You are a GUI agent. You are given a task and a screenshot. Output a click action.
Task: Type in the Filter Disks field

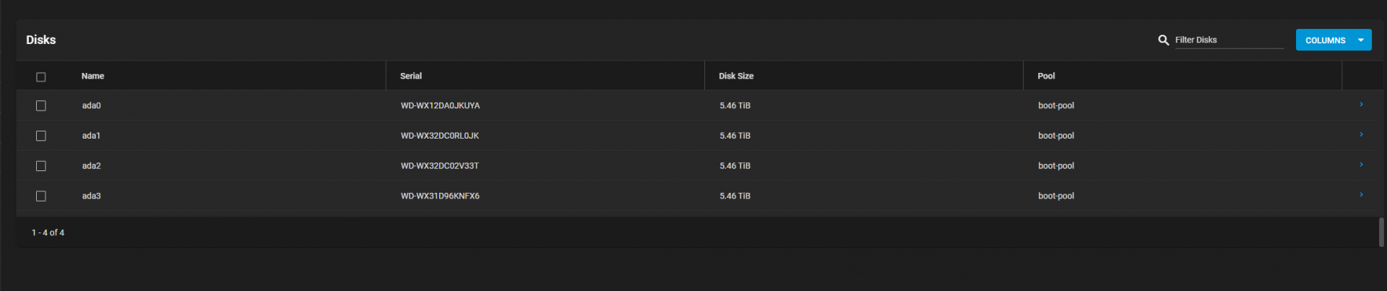1228,40
